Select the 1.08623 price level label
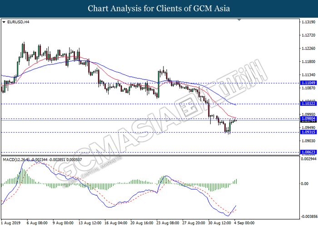The height and width of the screenshot is (227, 318). 308,152
